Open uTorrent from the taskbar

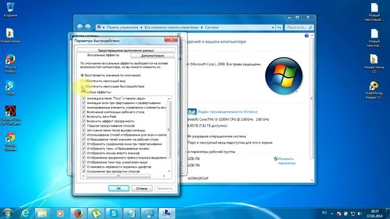pos(96,214)
